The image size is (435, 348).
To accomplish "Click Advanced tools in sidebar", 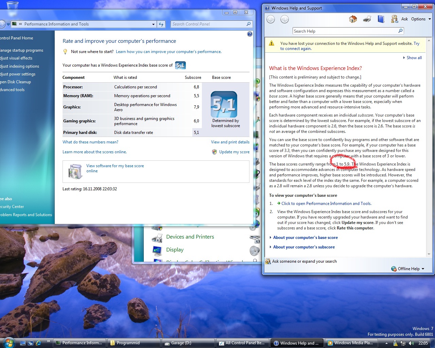I will point(12,90).
